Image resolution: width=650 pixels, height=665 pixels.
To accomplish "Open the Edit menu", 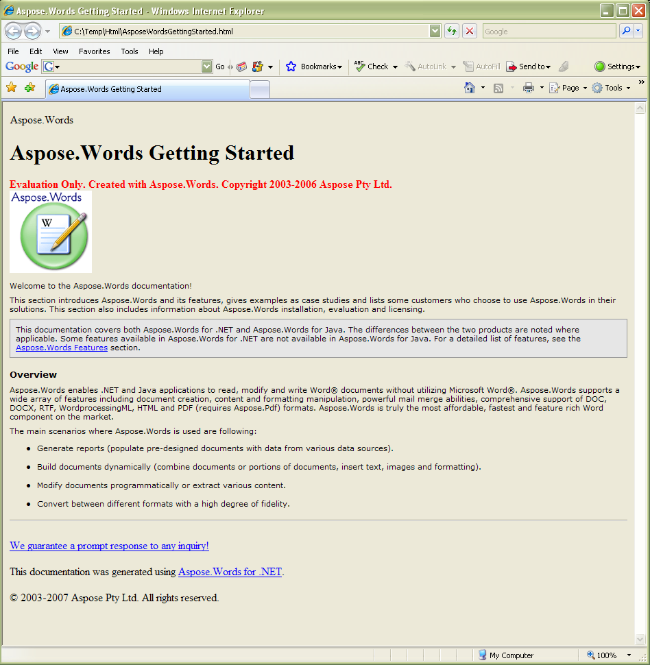I will (x=36, y=51).
